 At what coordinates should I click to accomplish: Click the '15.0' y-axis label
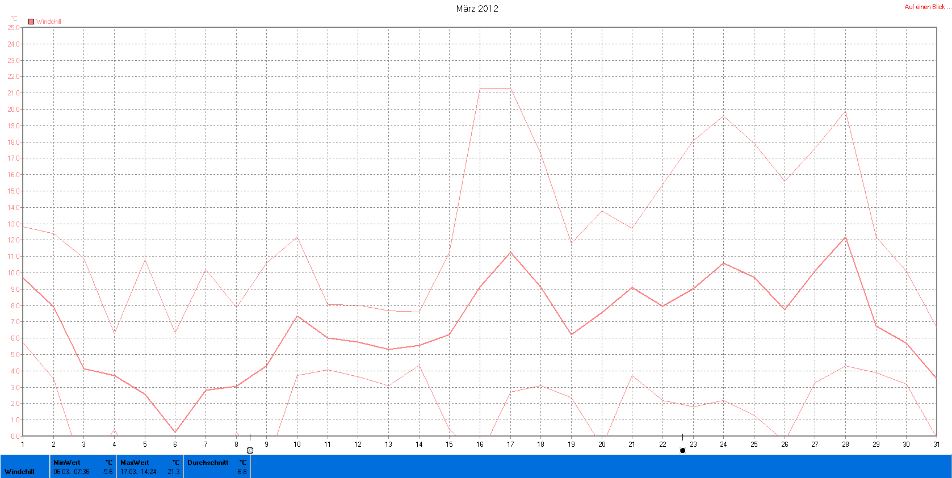(14, 191)
